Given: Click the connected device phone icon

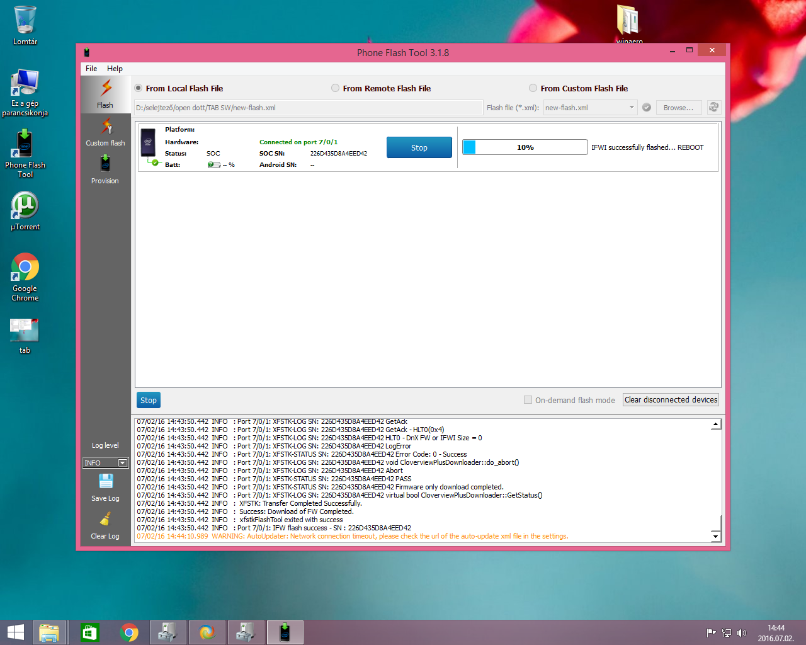Looking at the screenshot, I should pos(149,144).
